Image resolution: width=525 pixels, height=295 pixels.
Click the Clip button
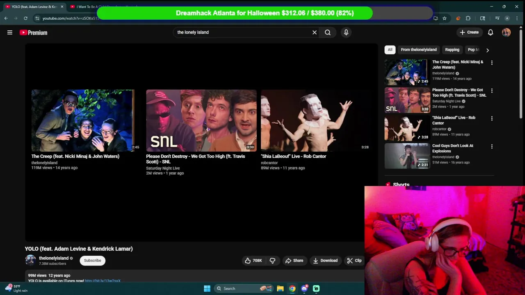354,261
